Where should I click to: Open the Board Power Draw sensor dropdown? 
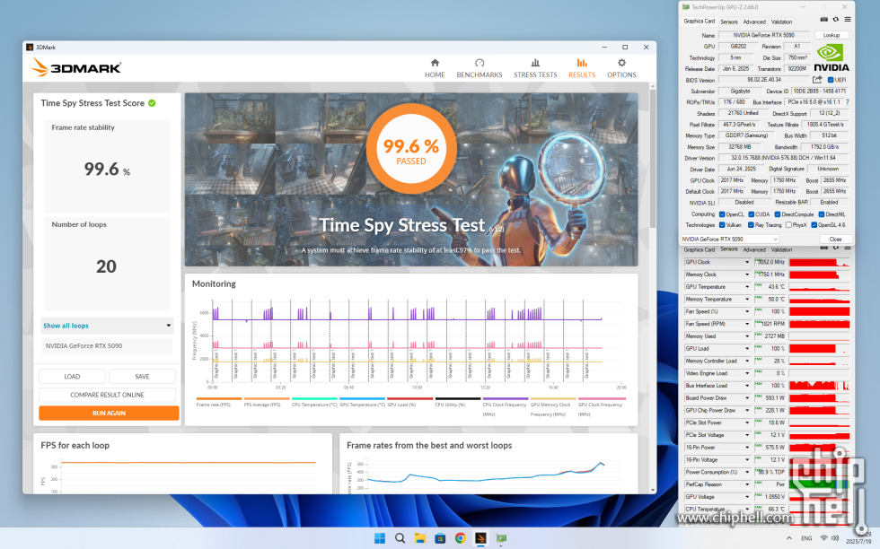click(x=747, y=398)
